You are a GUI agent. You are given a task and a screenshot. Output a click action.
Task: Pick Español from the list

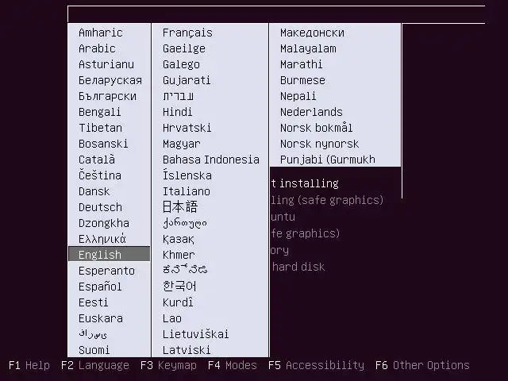(100, 287)
